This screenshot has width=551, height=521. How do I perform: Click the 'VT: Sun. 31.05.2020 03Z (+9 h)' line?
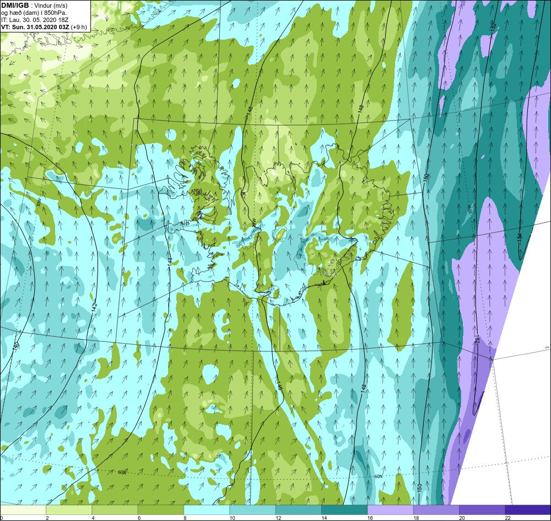44,26
